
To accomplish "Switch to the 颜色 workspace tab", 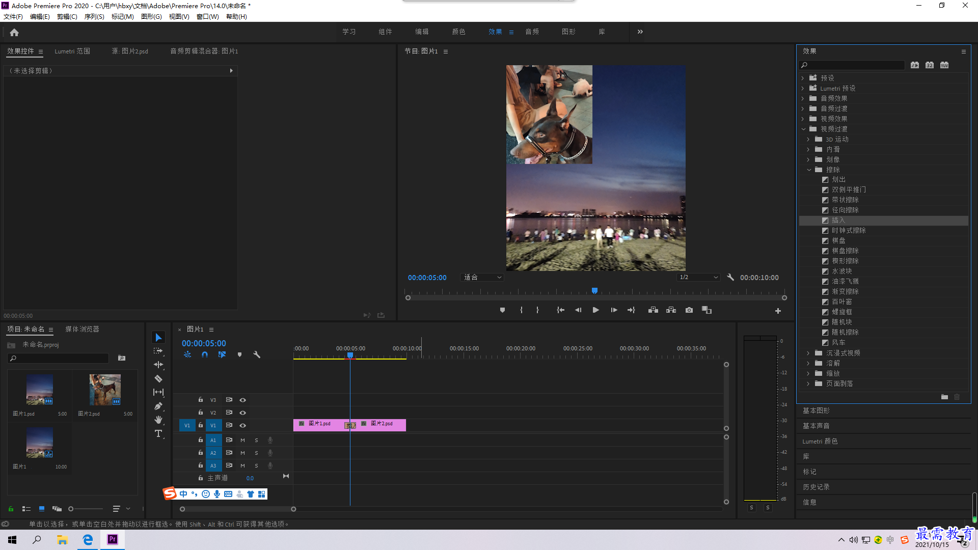I will [458, 32].
